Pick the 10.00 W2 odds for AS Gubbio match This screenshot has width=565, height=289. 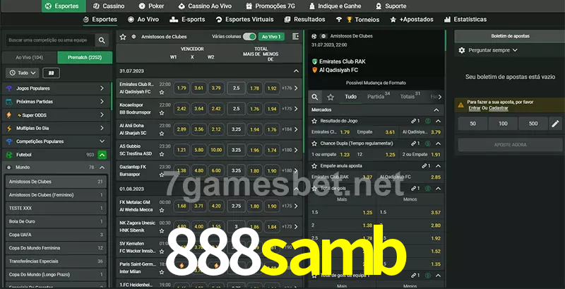[x=216, y=150]
